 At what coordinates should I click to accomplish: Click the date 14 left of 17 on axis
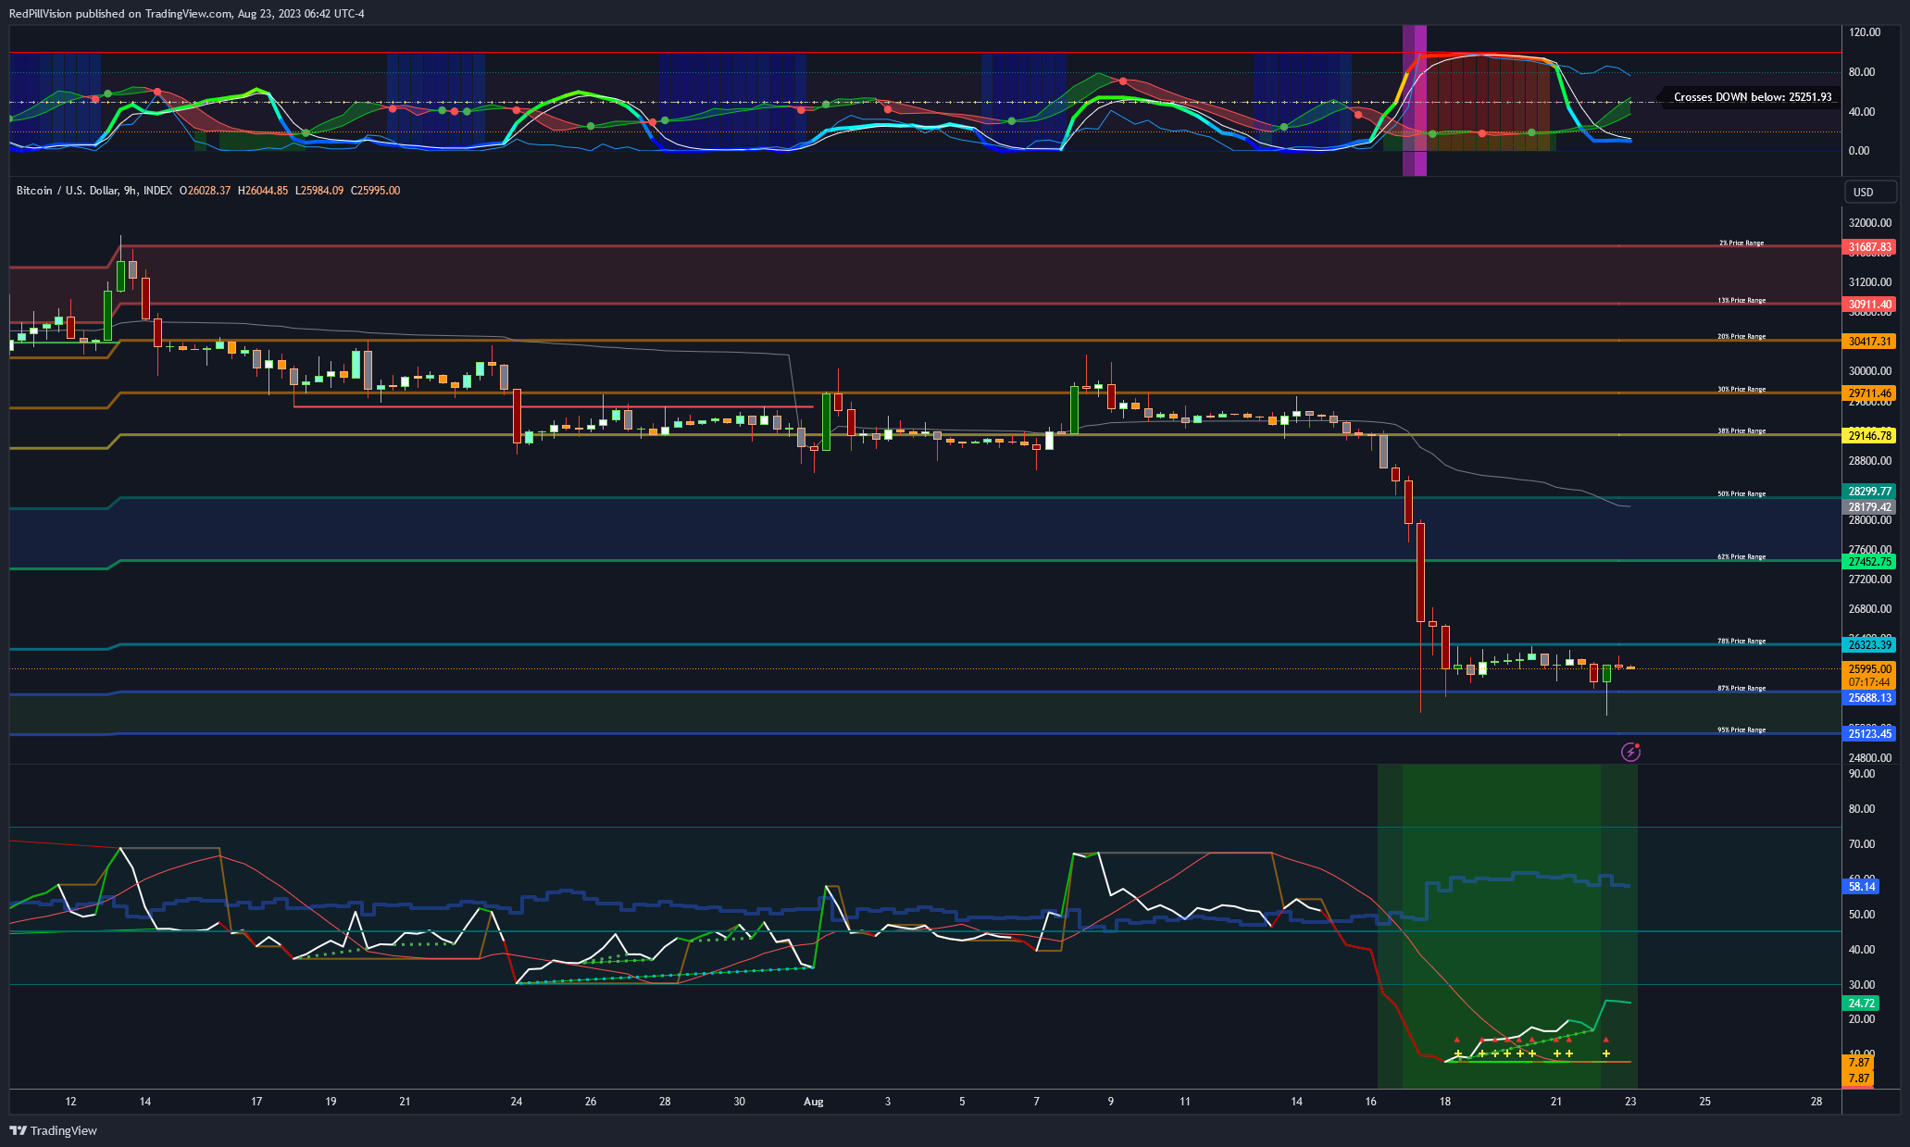(145, 1102)
